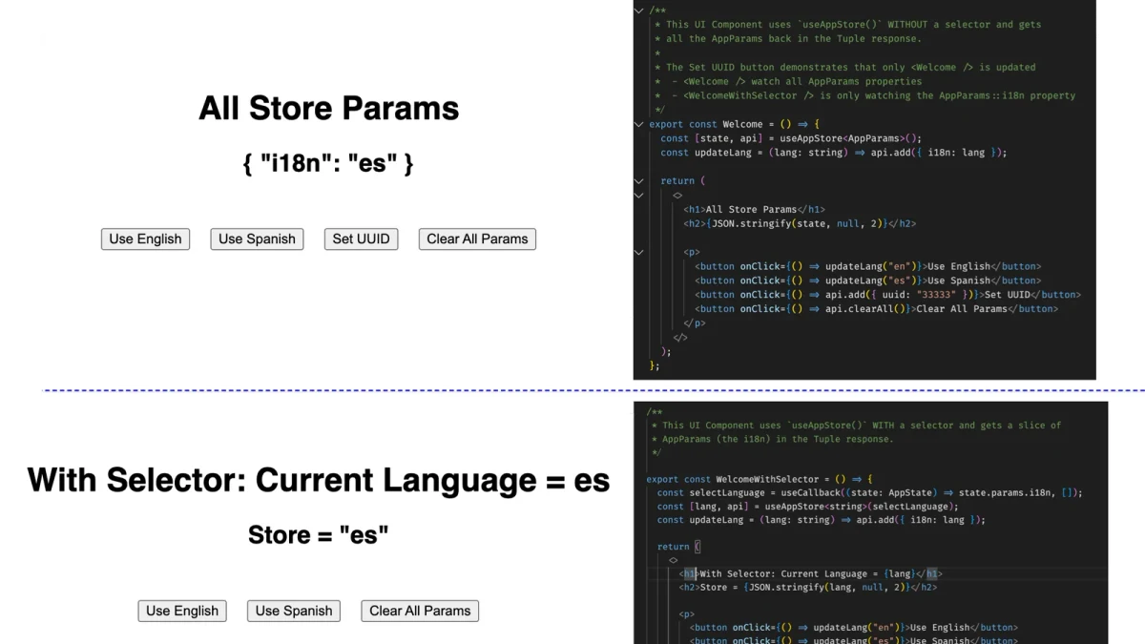The width and height of the screenshot is (1145, 644).
Task: Click Use Spanish in With Selector section
Action: point(294,611)
